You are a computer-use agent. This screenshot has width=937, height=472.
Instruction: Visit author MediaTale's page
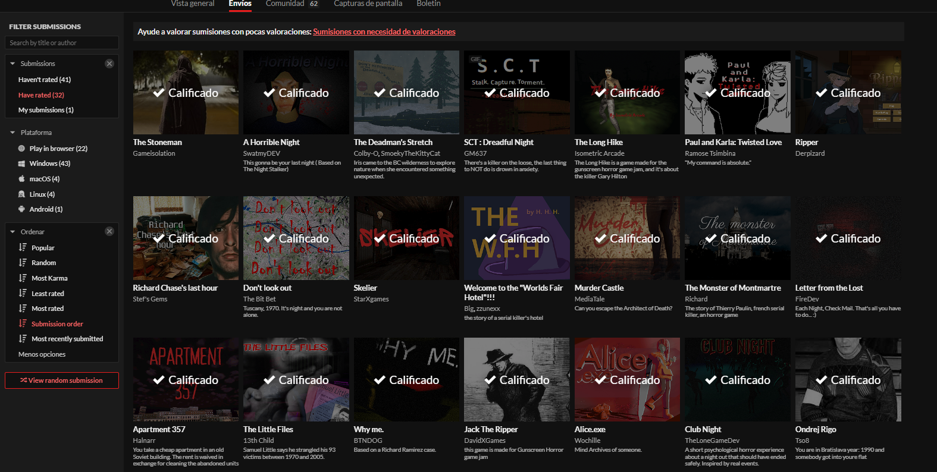[x=590, y=299]
